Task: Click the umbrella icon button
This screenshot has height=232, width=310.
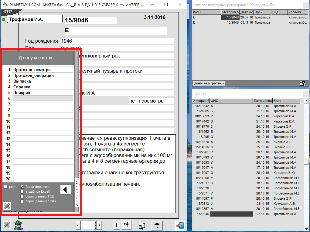Action: click(157, 225)
